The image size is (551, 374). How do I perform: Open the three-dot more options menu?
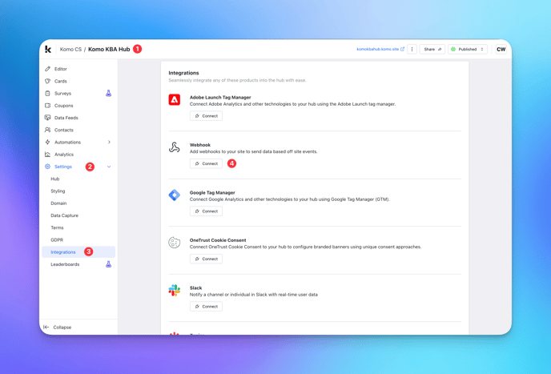tap(412, 49)
